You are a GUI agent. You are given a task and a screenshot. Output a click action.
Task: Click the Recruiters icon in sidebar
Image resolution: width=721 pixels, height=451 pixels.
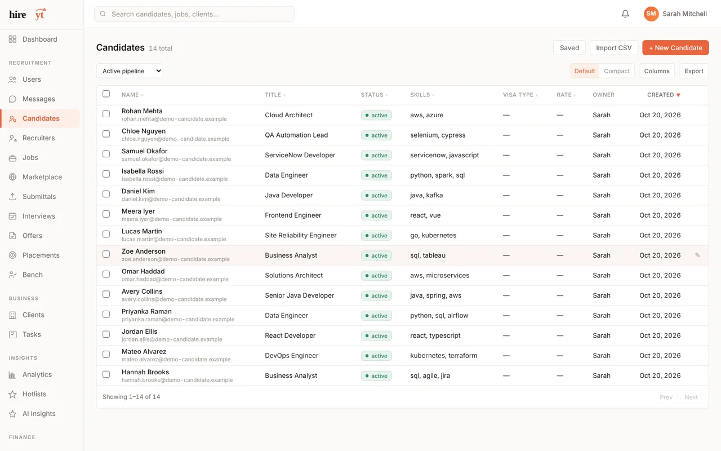[12, 138]
